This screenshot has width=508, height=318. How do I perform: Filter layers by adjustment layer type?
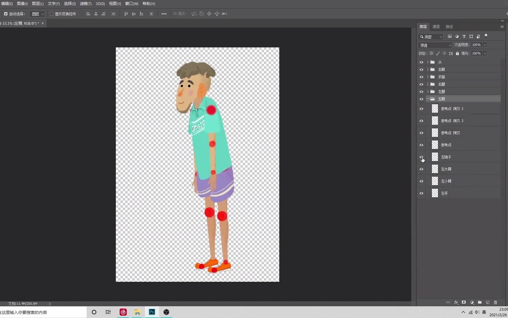pyautogui.click(x=457, y=37)
